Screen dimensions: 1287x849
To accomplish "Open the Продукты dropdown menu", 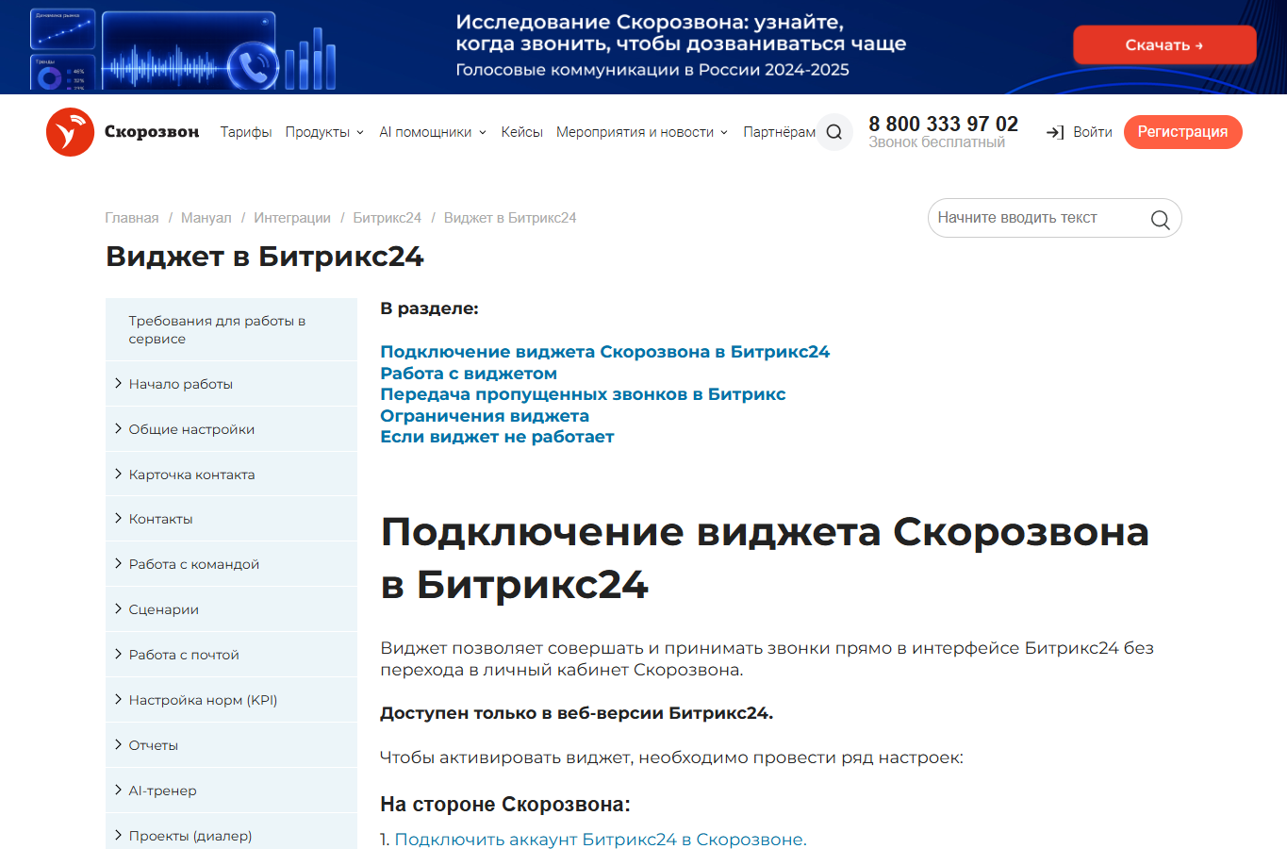I will (324, 132).
